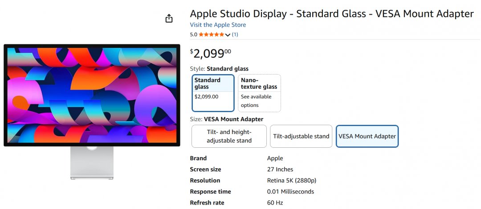This screenshot has width=481, height=209.
Task: Click the Brand value Apple
Action: [275, 158]
